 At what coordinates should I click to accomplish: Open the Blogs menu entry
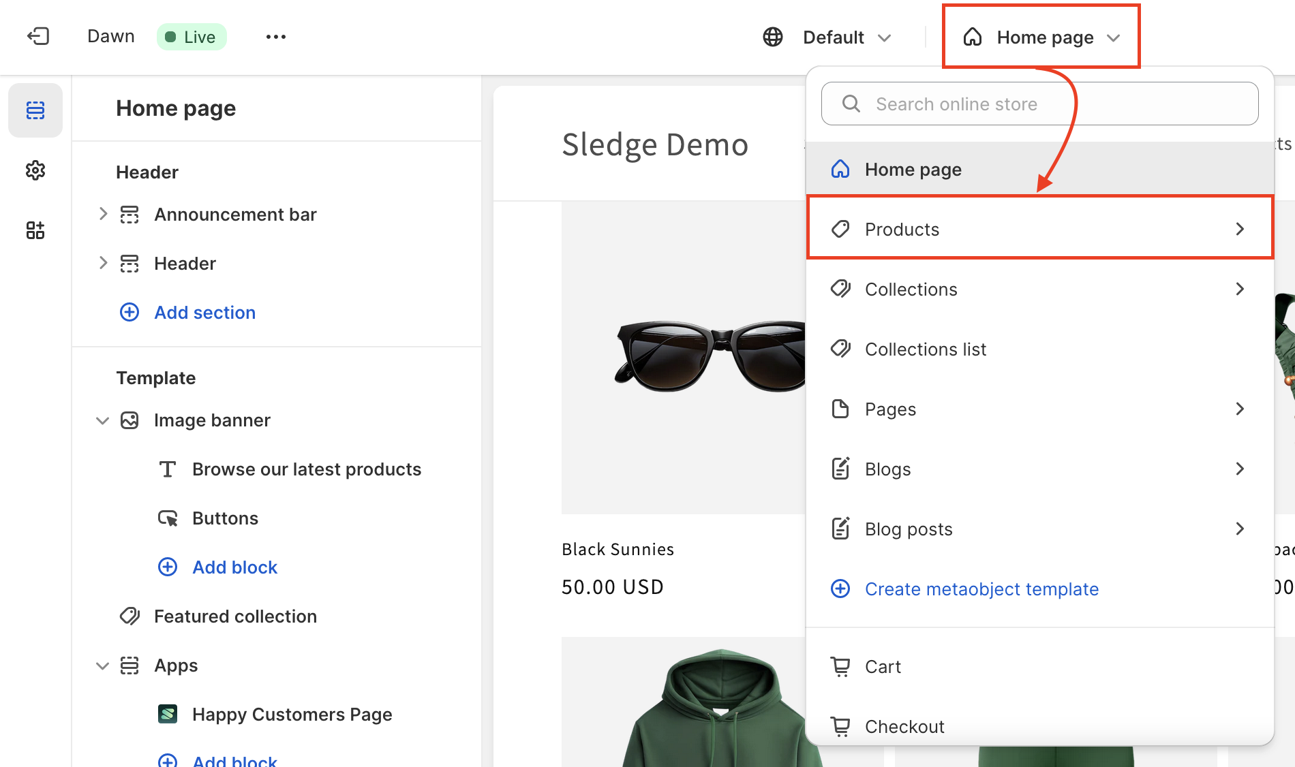point(887,469)
